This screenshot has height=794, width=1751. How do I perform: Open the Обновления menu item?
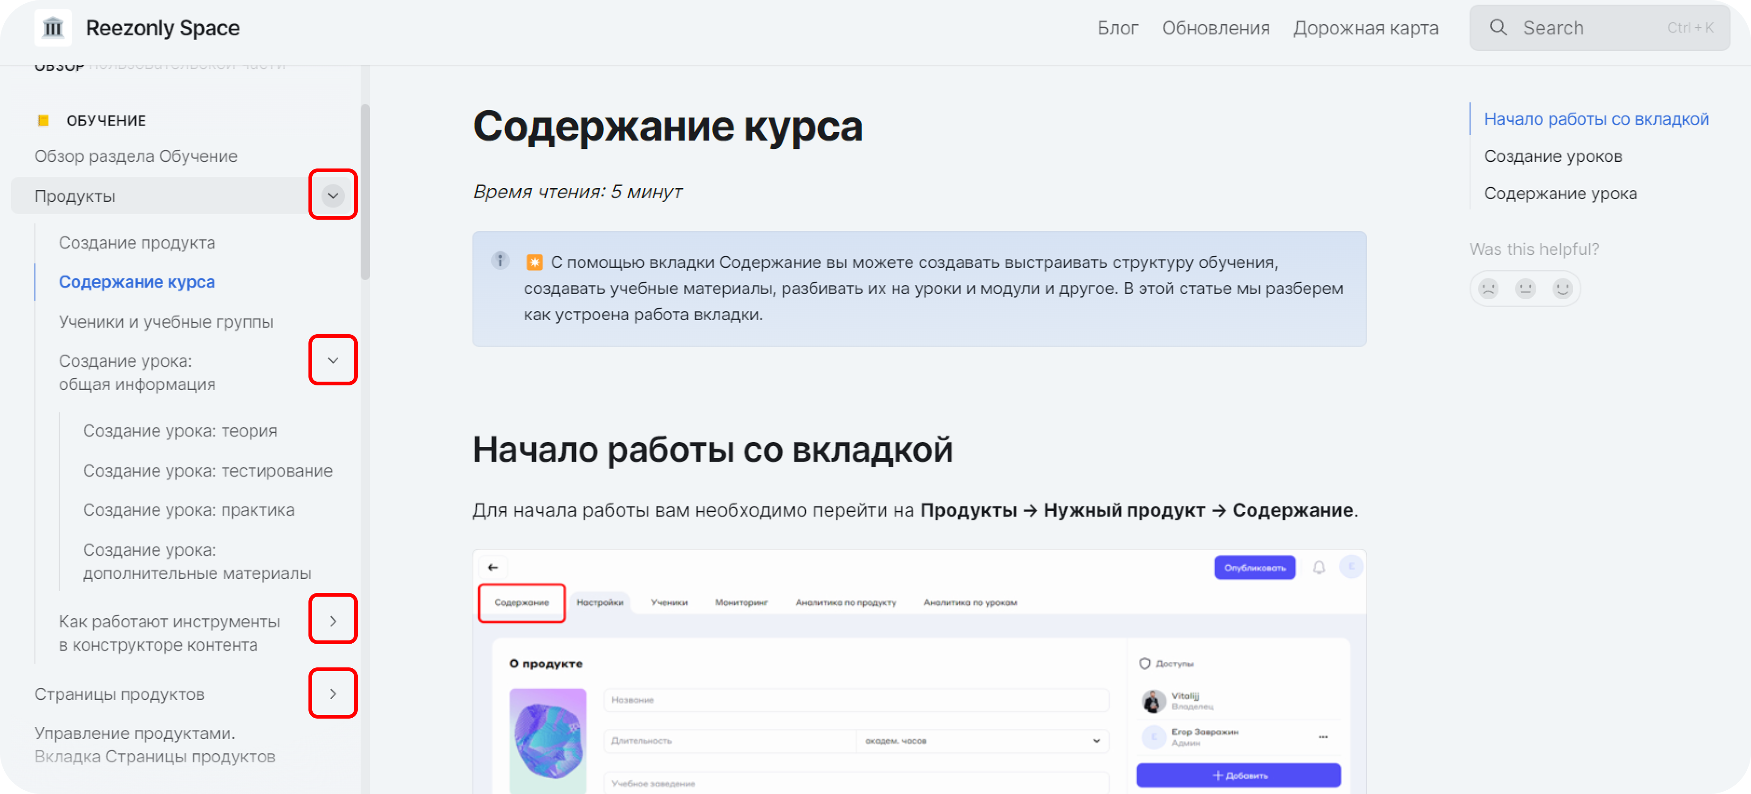[x=1215, y=28]
